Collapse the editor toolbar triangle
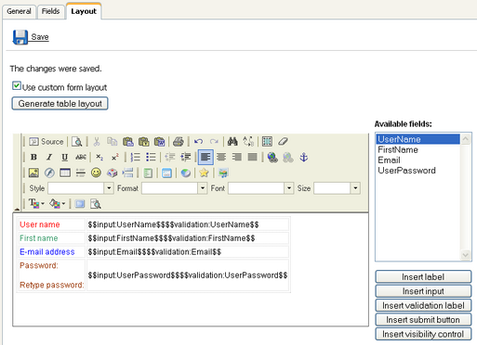The image size is (477, 345). [x=17, y=210]
